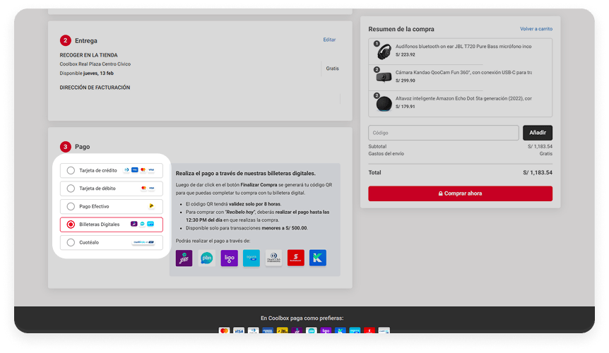Click the Altavoz inteligente Amazon Echo Dot name
Image resolution: width=609 pixels, height=353 pixels.
coord(463,99)
